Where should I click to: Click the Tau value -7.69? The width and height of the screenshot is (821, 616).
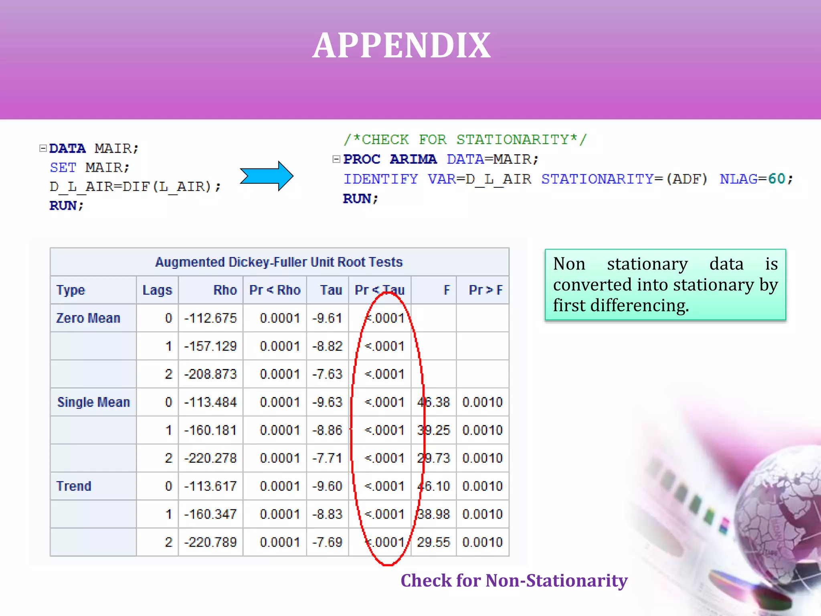(327, 542)
